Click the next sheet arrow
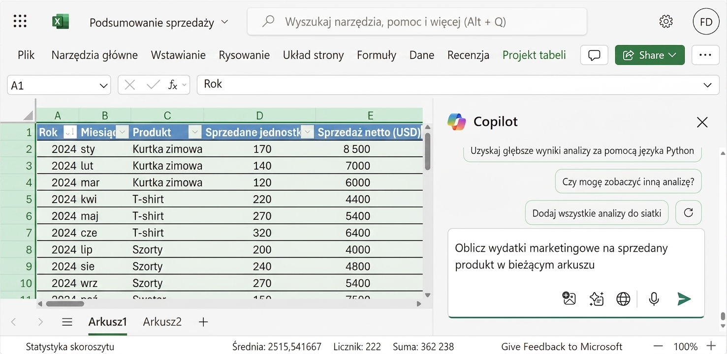Viewport: 727px width, 354px height. point(40,322)
